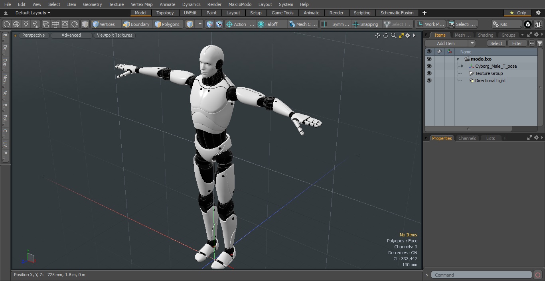Click the viewport rotate icon

(385, 35)
